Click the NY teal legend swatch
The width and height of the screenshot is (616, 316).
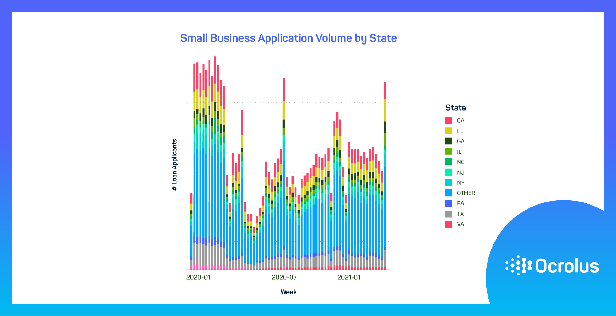point(449,182)
